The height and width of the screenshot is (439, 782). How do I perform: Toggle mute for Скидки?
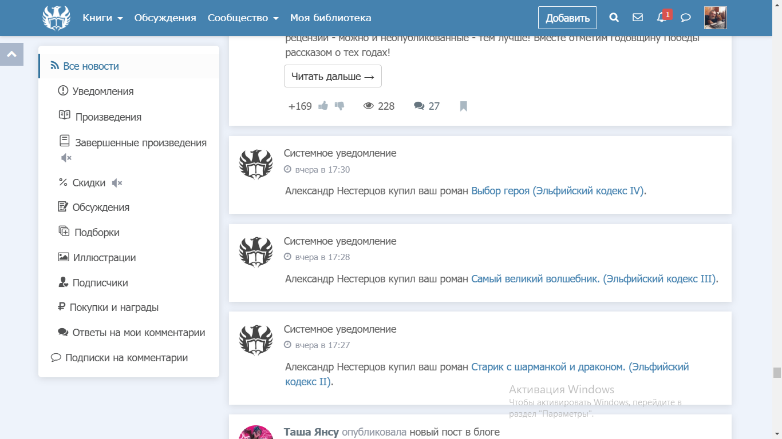(117, 183)
